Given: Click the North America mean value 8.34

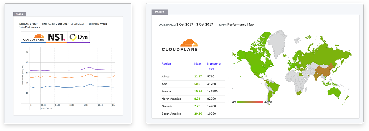Looking at the screenshot, I should pyautogui.click(x=198, y=99).
